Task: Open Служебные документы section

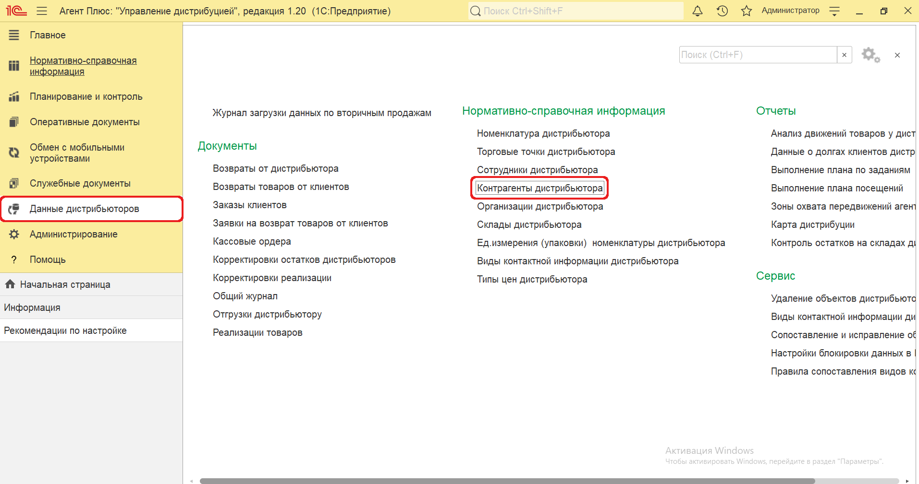Action: 91,183
